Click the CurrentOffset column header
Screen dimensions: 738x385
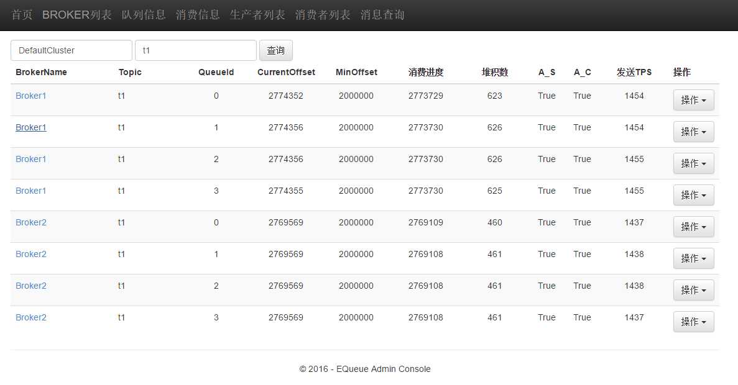tap(286, 73)
